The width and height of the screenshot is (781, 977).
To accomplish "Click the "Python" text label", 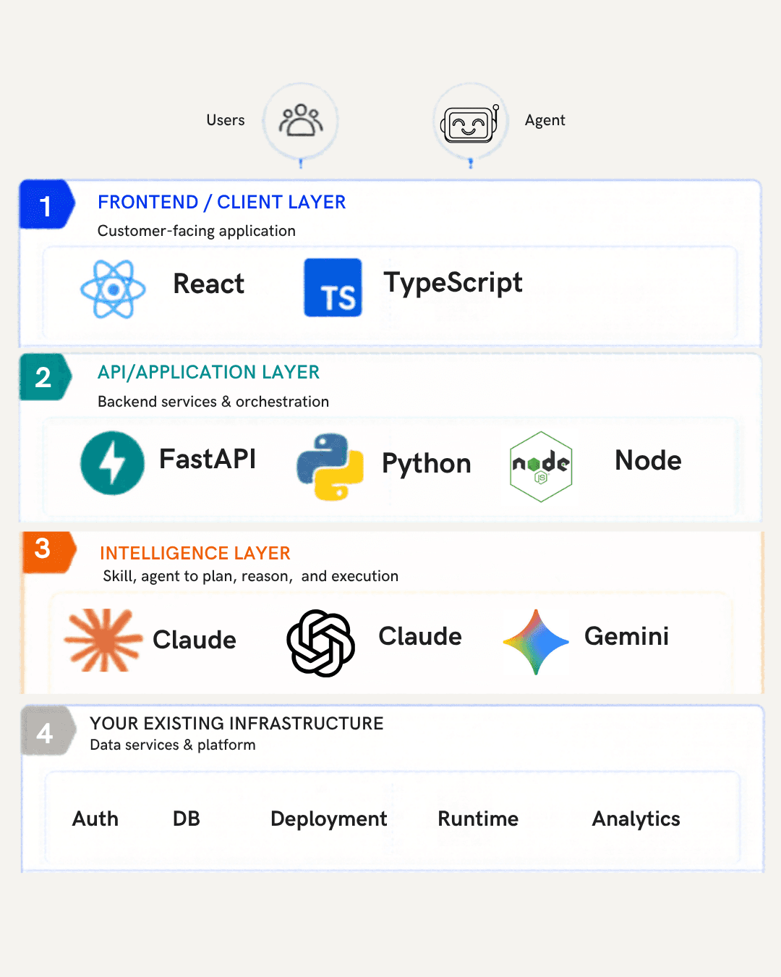I will pos(427,464).
